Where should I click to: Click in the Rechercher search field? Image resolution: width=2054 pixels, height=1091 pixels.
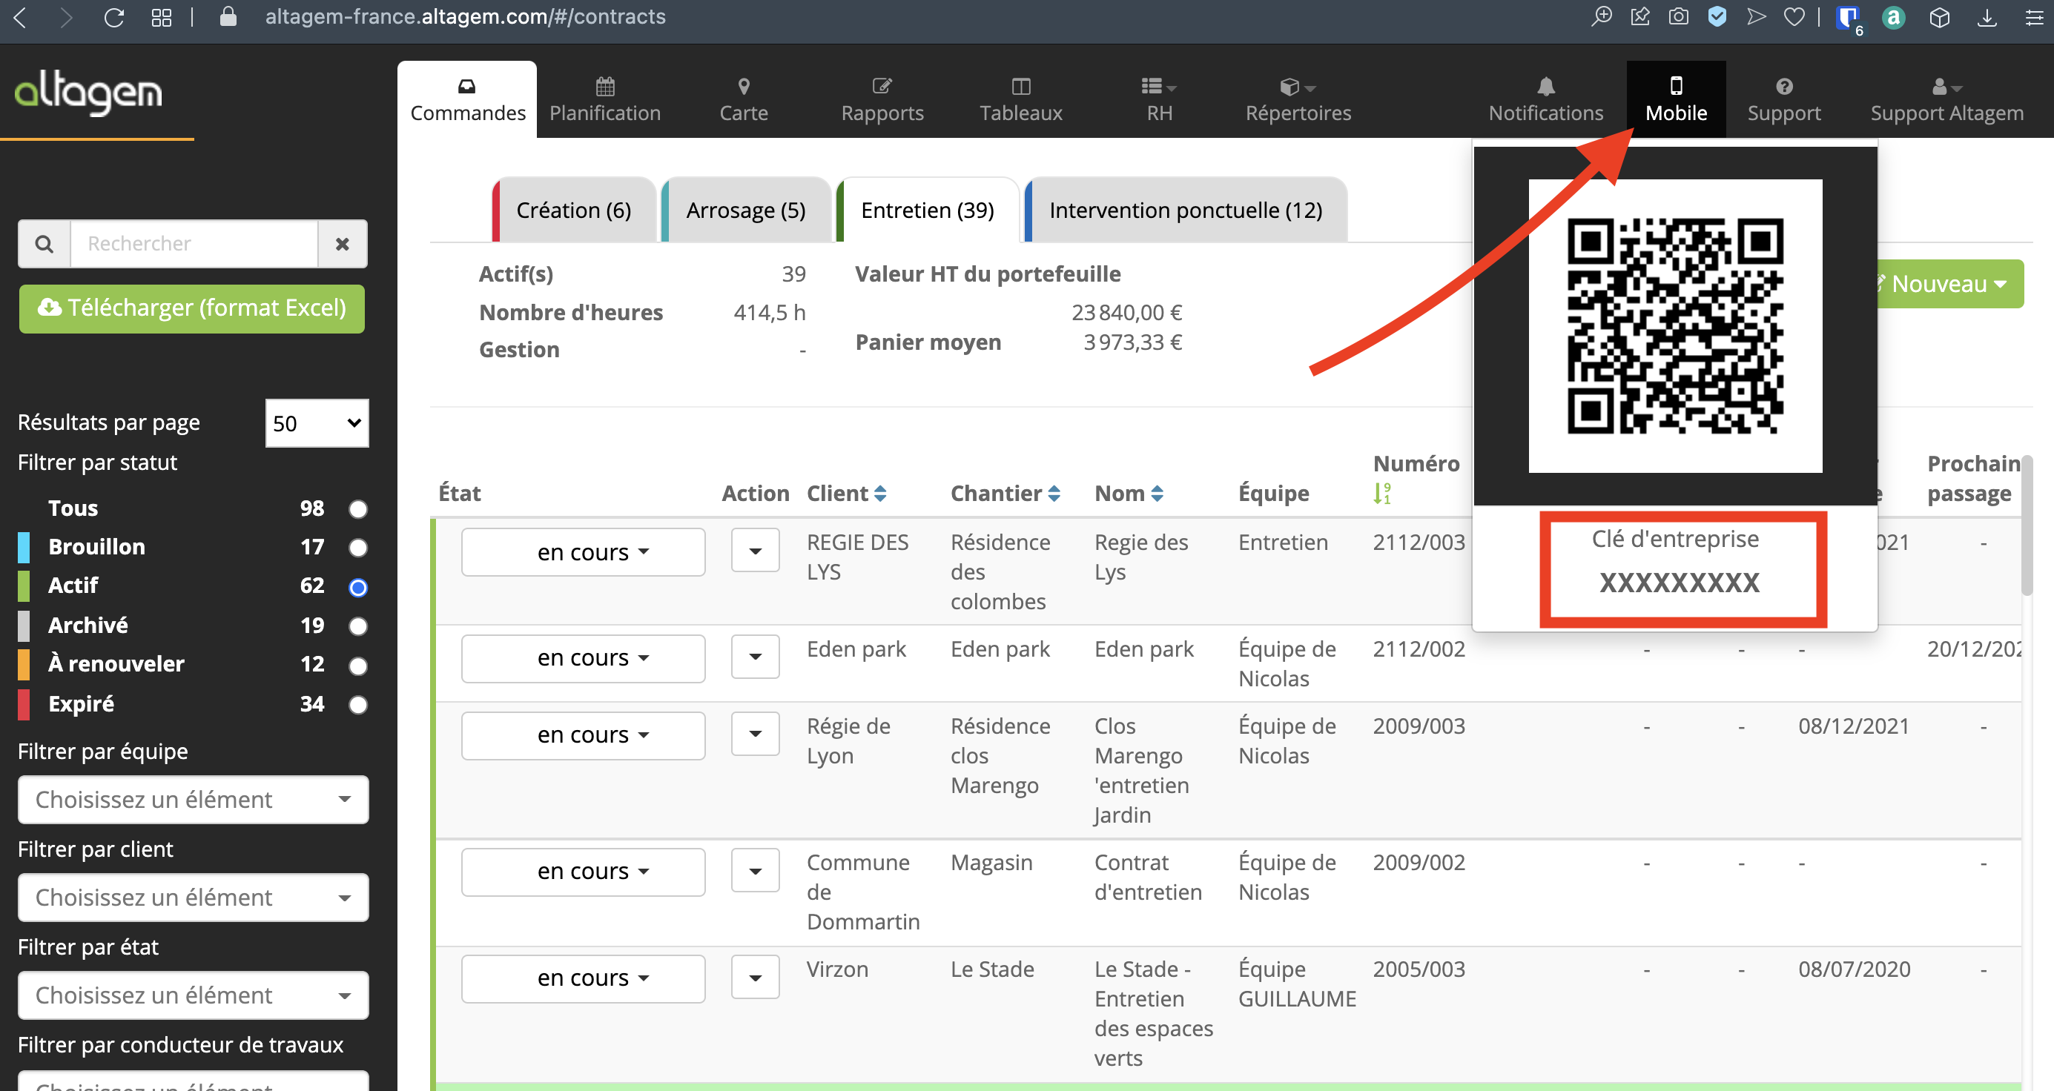(194, 244)
